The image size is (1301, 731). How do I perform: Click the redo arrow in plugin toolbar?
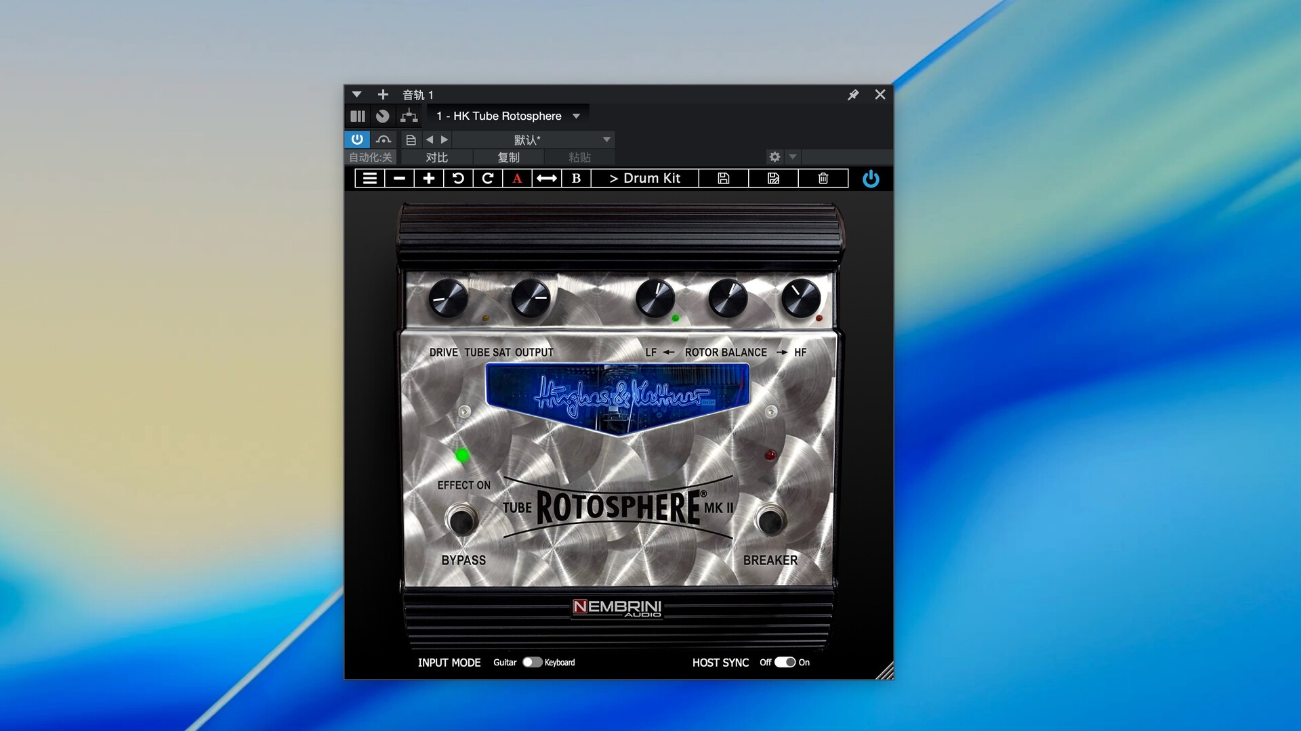pos(488,178)
